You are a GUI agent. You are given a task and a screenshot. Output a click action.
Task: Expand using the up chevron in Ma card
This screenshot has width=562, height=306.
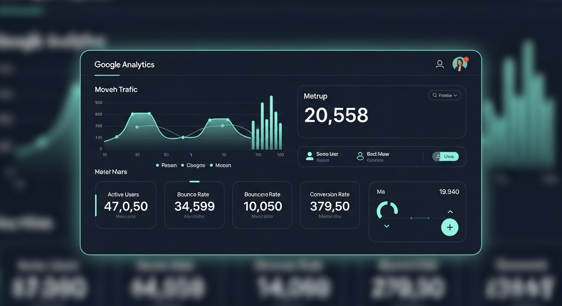[x=450, y=212]
